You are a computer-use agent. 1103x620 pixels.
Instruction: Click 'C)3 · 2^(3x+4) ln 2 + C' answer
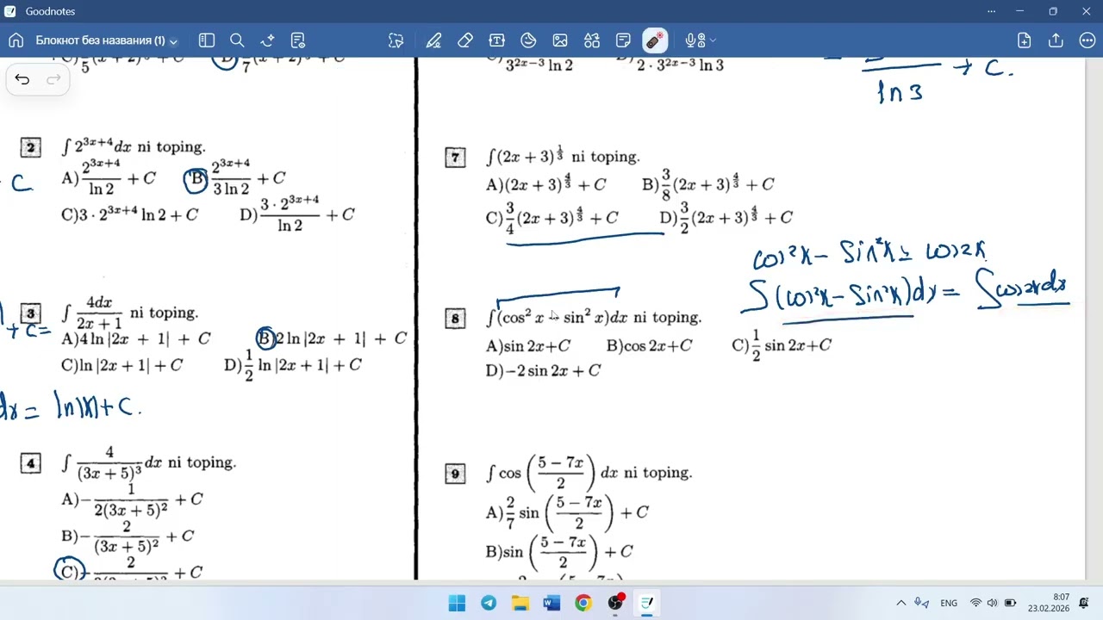[x=129, y=214]
